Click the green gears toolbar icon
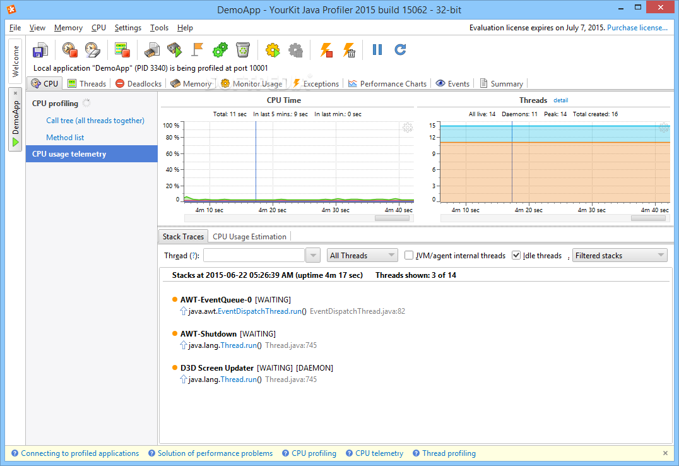679x466 pixels. coord(220,50)
